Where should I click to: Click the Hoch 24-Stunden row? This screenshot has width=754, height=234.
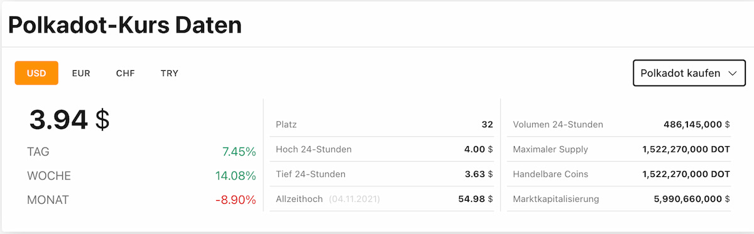[x=385, y=149]
